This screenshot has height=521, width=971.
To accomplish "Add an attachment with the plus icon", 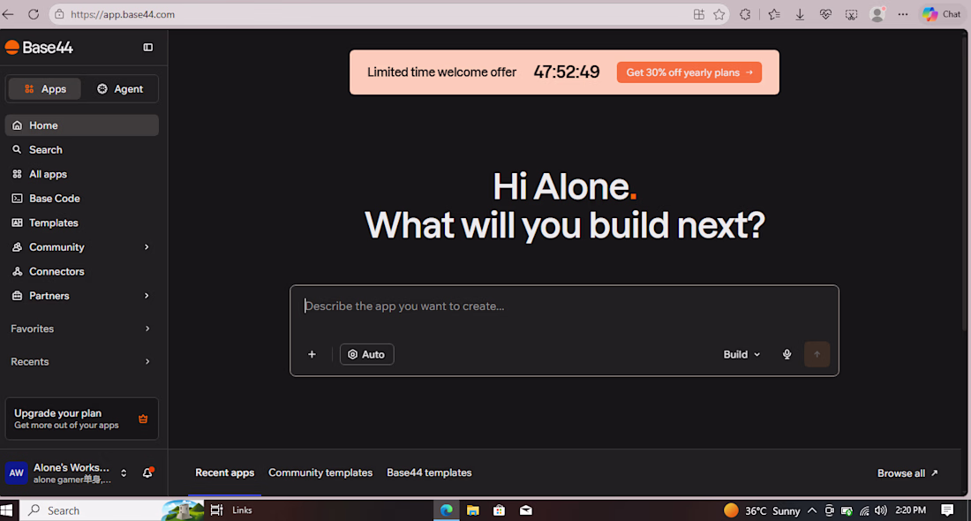I will (312, 354).
